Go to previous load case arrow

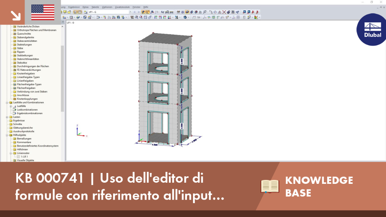pyautogui.click(x=135, y=12)
